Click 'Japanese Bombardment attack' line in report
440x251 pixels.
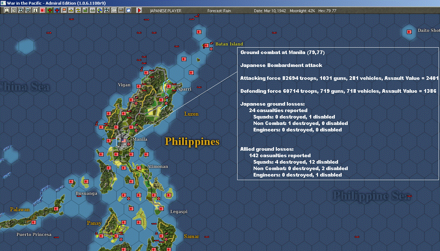281,65
